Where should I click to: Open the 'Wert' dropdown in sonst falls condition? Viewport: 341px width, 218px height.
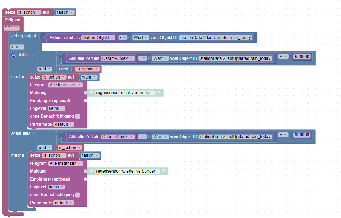pos(160,137)
